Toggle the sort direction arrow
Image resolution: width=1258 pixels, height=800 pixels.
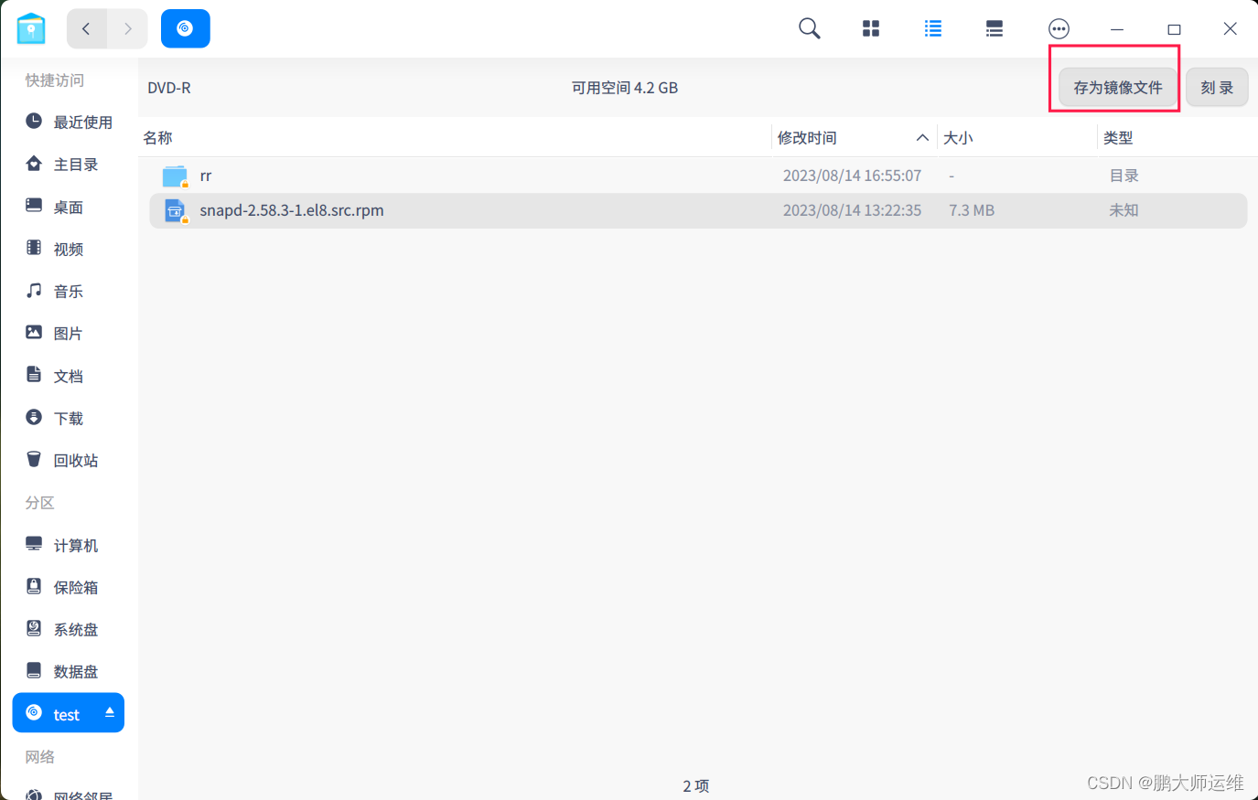[922, 138]
